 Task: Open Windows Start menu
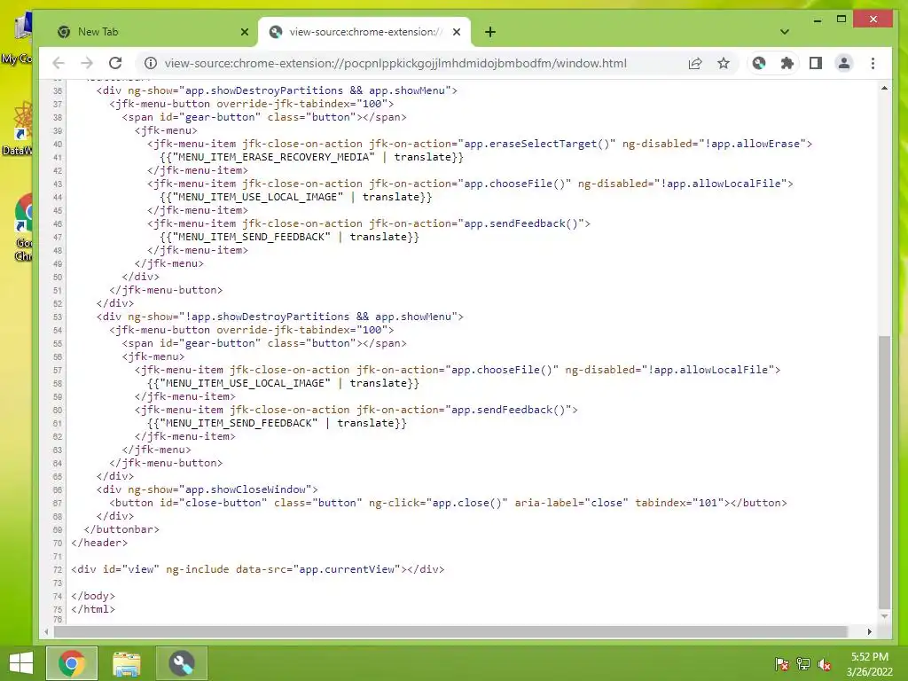coord(21,663)
